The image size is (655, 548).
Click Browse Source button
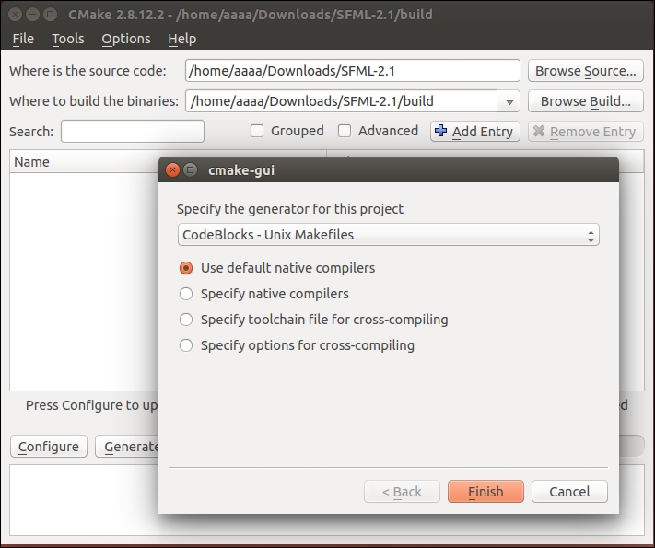[x=586, y=71]
